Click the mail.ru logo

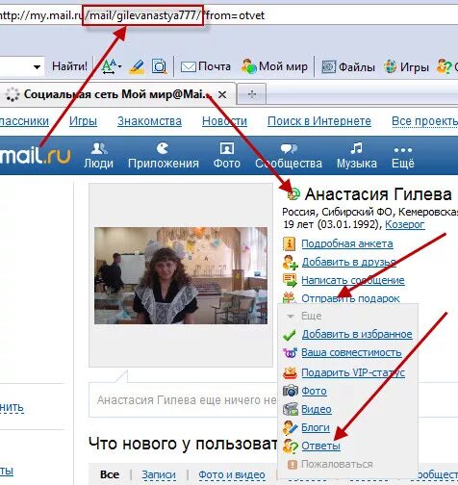pyautogui.click(x=36, y=156)
